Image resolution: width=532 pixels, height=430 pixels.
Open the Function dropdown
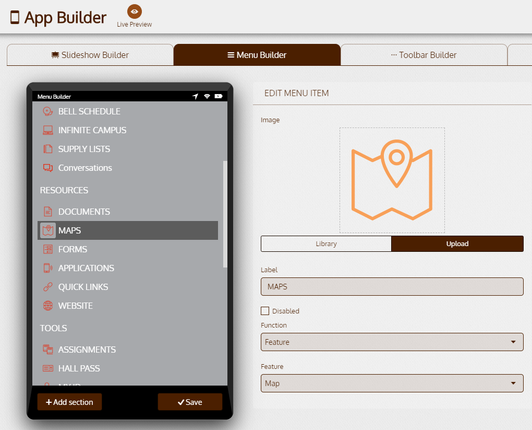point(392,342)
